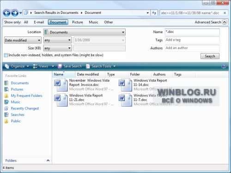Image resolution: width=231 pixels, height=173 pixels.
Task: Open the 3/16/2009 date picker
Action: pyautogui.click(x=99, y=40)
